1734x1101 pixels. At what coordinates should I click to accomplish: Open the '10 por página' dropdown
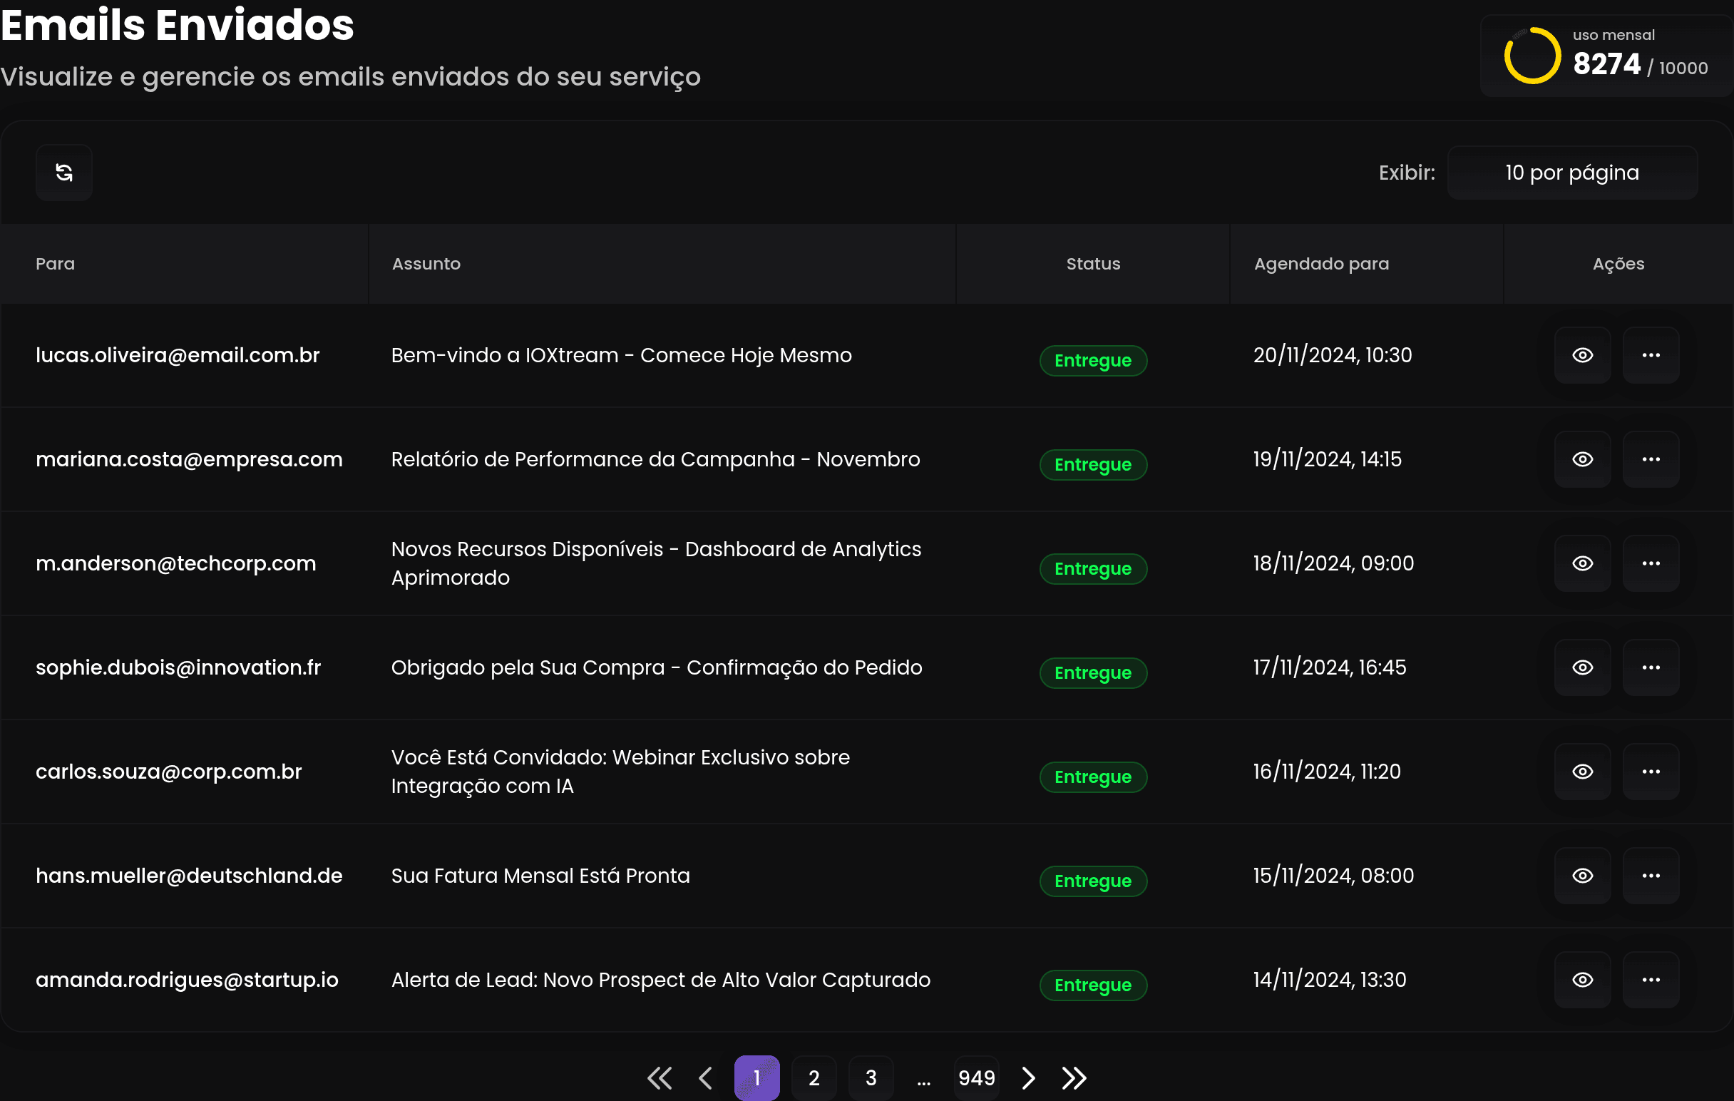[1572, 173]
